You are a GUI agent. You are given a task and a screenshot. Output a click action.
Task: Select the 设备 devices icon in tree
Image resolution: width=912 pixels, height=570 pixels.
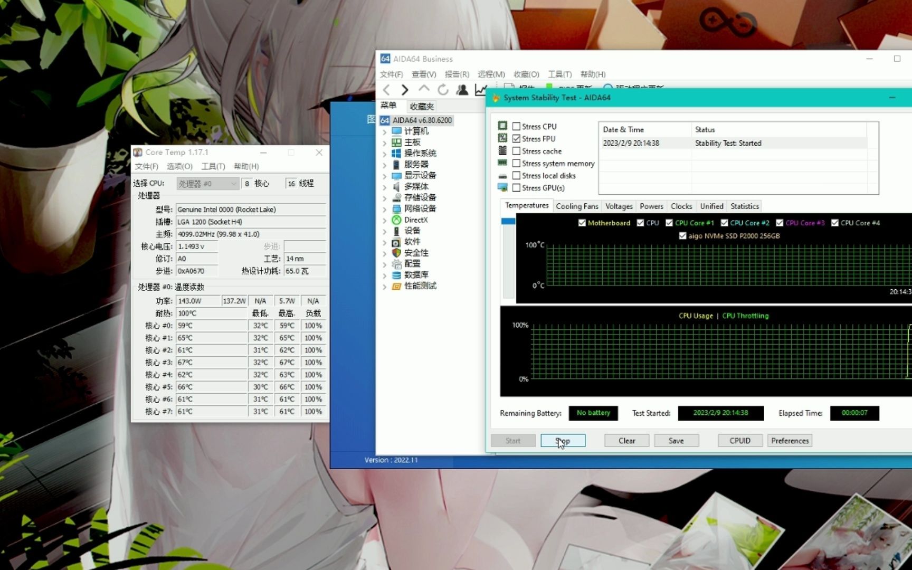click(x=397, y=231)
